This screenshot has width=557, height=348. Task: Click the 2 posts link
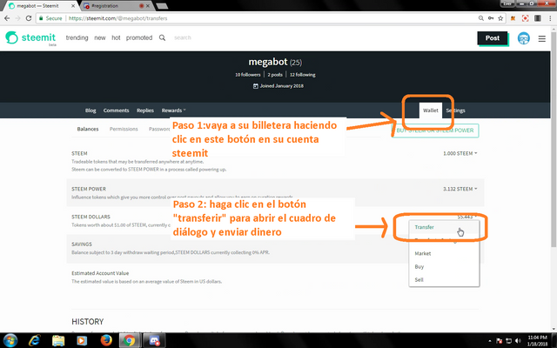[x=275, y=75]
